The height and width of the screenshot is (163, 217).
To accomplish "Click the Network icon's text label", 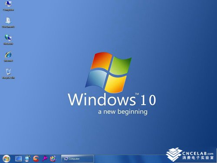I will (8, 44).
